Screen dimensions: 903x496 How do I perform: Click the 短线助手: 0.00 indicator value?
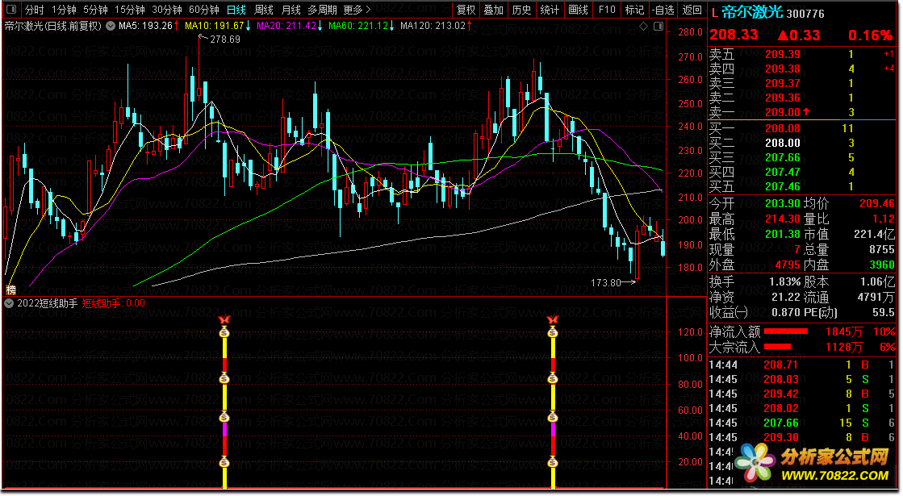[x=114, y=303]
